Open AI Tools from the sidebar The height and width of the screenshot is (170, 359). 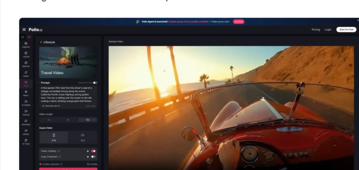(26, 142)
